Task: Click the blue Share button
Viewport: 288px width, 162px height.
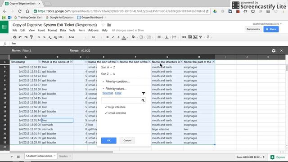Action: coord(271,29)
